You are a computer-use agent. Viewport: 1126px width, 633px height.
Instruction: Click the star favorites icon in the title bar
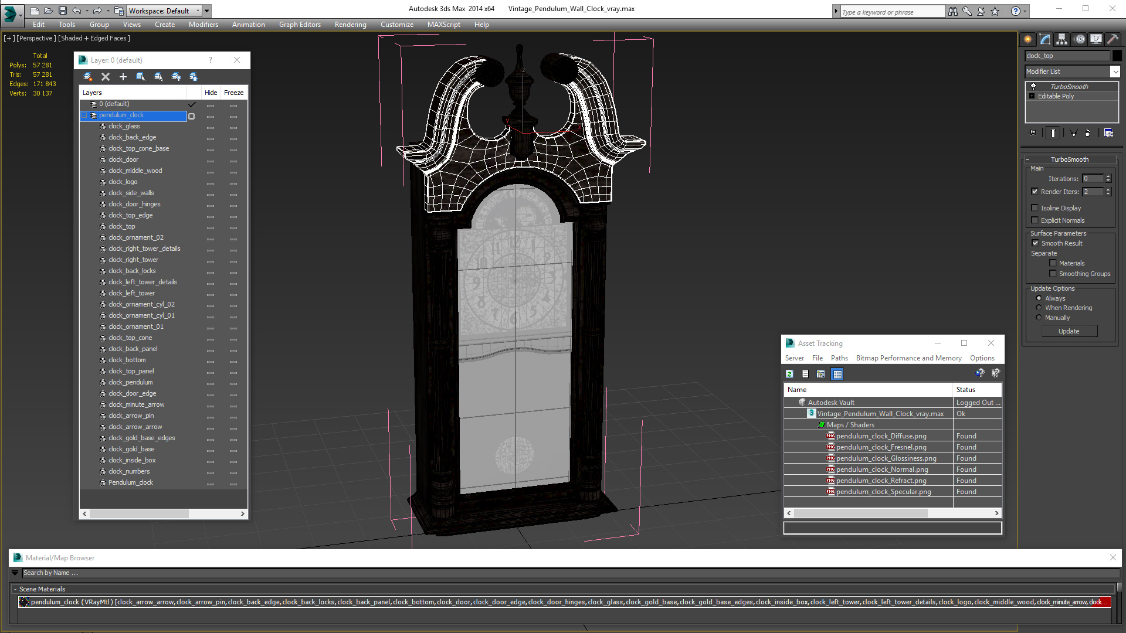coord(995,11)
